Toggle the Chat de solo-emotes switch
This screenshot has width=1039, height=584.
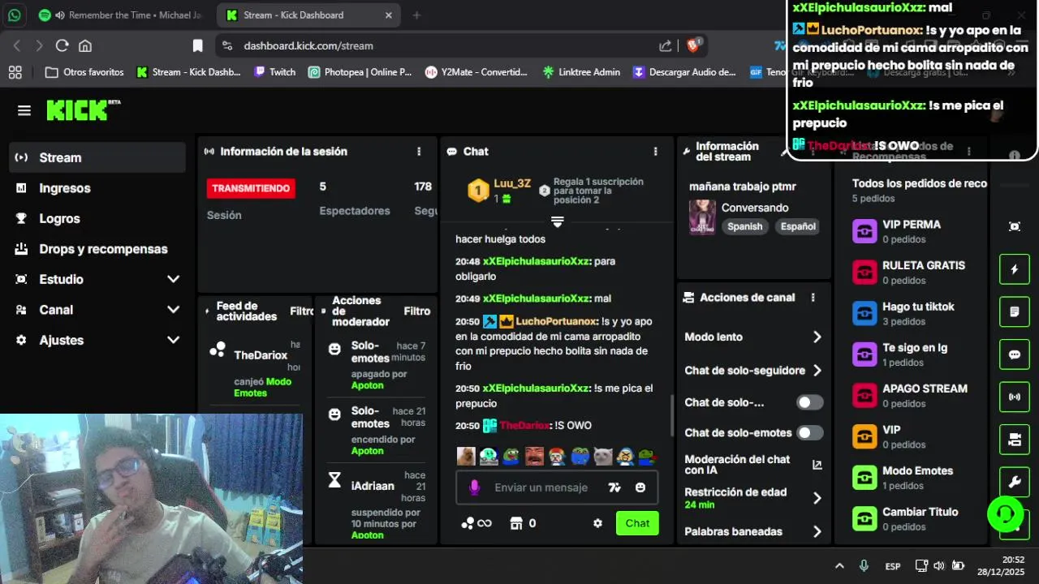pyautogui.click(x=809, y=432)
